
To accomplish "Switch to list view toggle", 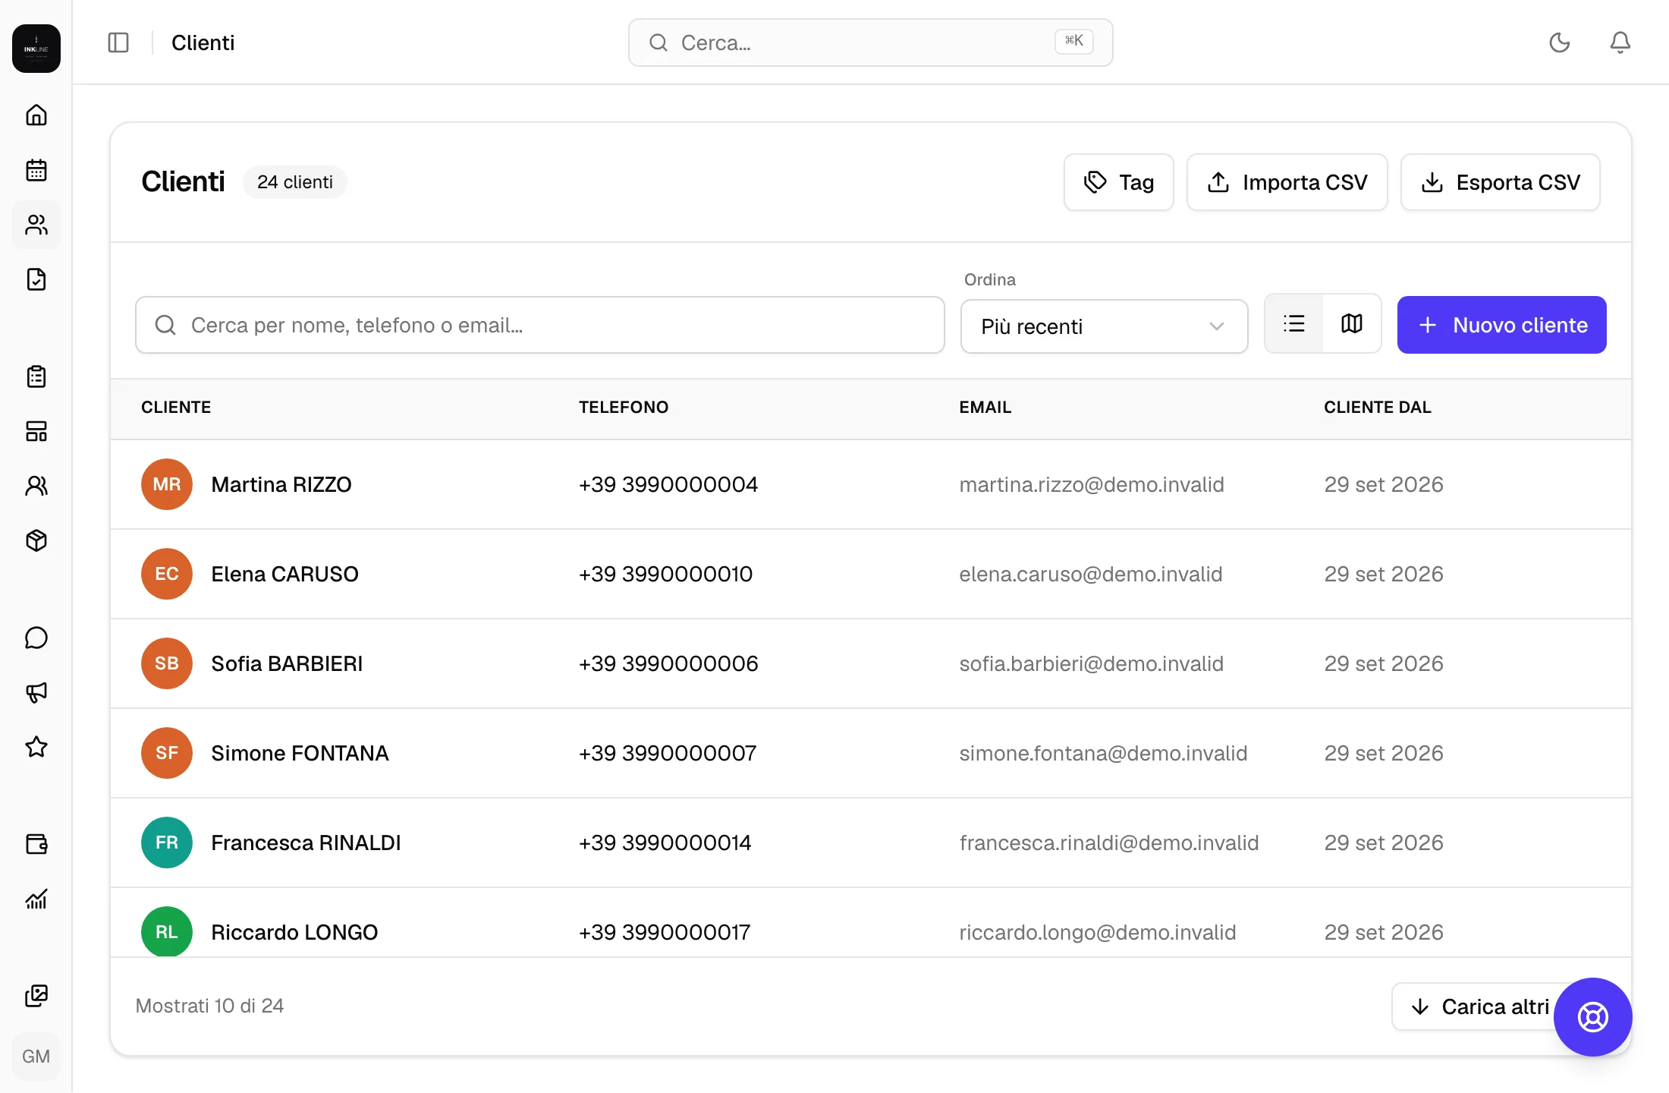I will (1294, 324).
